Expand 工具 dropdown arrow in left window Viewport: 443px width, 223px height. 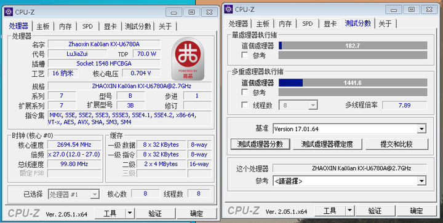pos(130,213)
